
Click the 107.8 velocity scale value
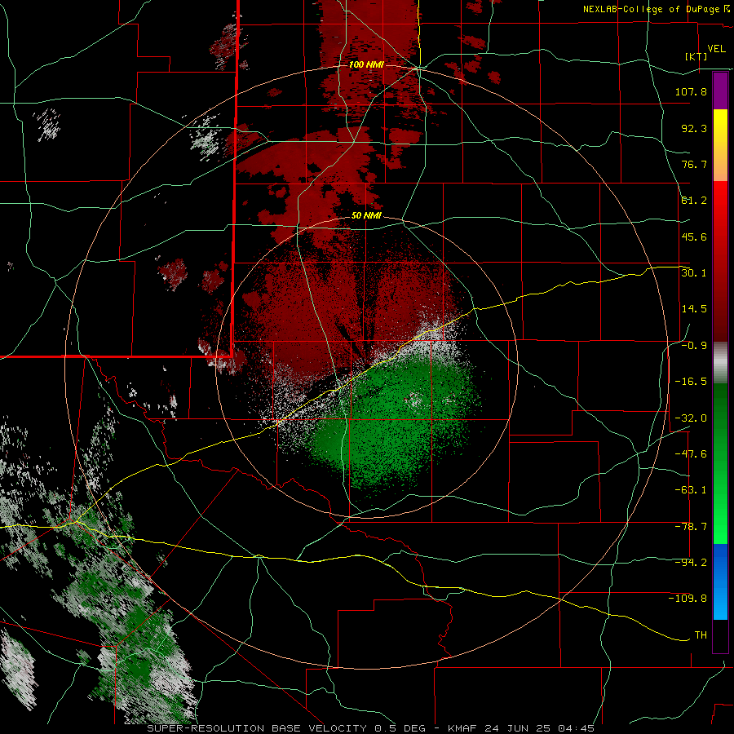click(691, 91)
